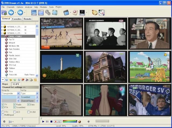Click the blue down-arrow channel list icon

click(6, 80)
